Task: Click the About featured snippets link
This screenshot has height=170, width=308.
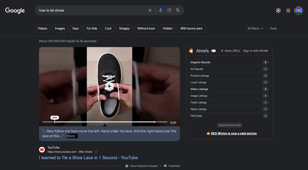Action: coord(144,166)
